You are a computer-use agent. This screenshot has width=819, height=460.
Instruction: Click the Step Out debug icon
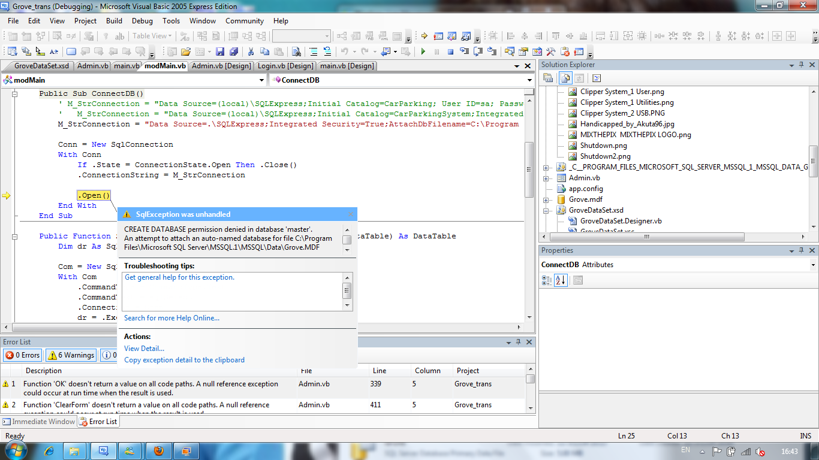[x=492, y=52]
